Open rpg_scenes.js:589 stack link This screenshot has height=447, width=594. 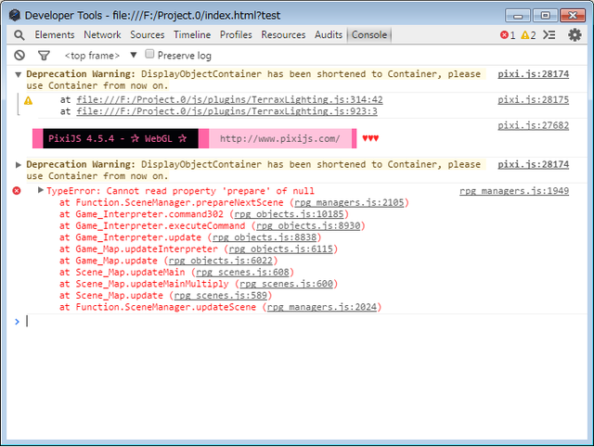tap(221, 296)
